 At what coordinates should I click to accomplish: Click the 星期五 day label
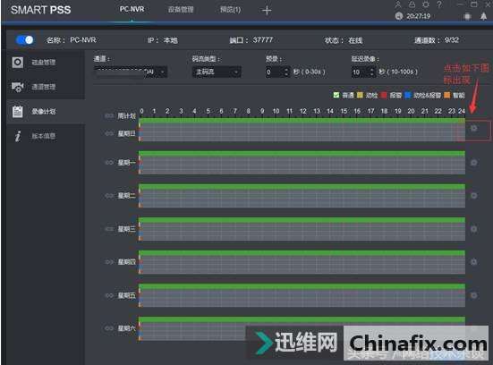pos(127,295)
